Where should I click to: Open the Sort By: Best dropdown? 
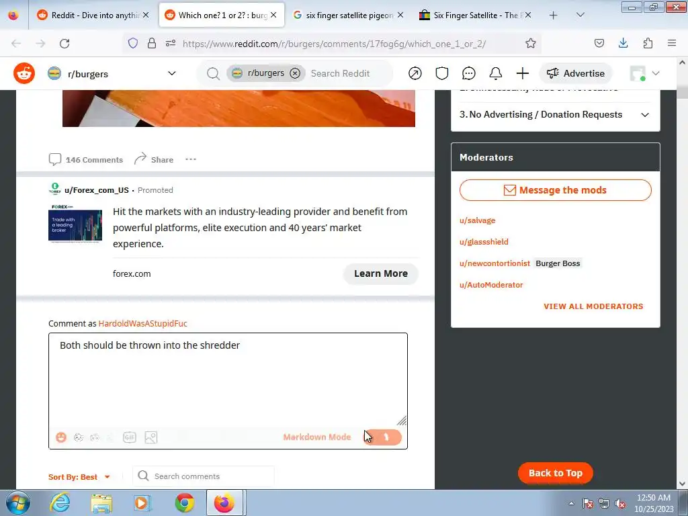click(x=79, y=476)
